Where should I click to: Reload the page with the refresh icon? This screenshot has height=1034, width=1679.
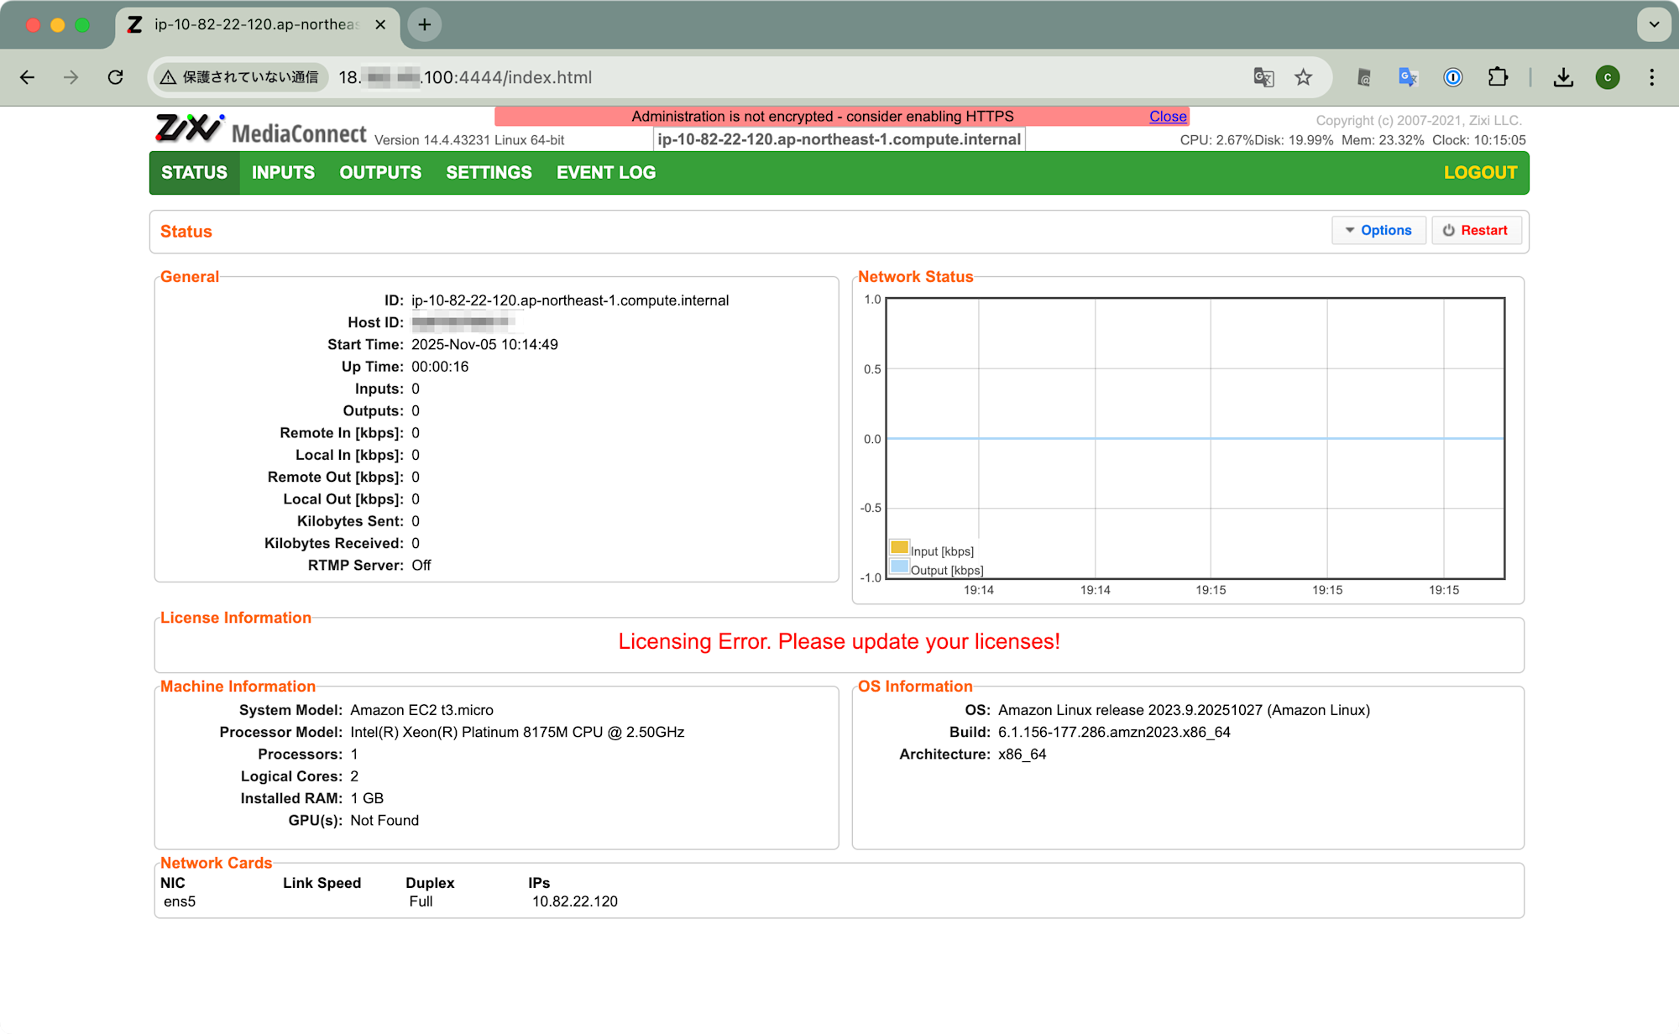click(x=116, y=77)
